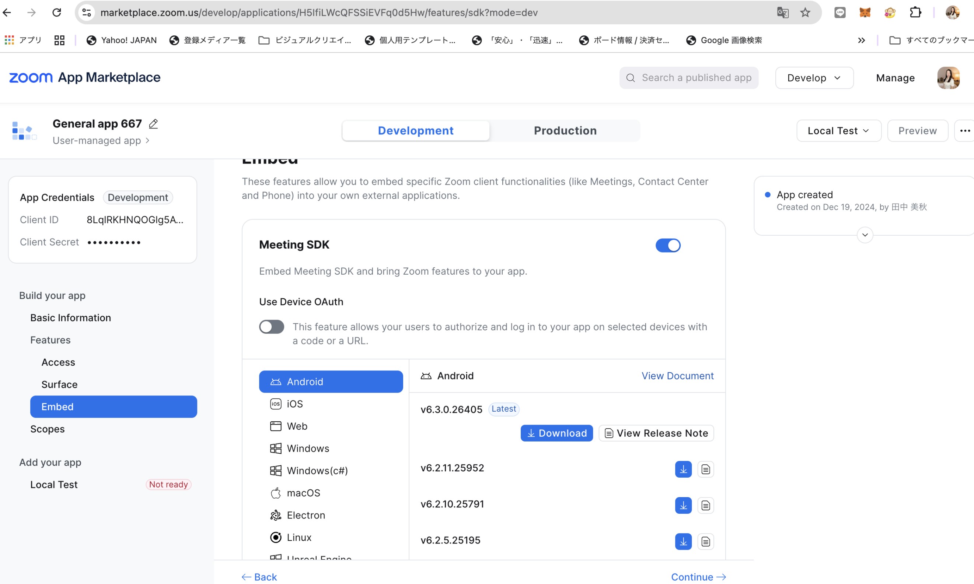Click the Back link at the bottom
Image resolution: width=974 pixels, height=584 pixels.
259,577
